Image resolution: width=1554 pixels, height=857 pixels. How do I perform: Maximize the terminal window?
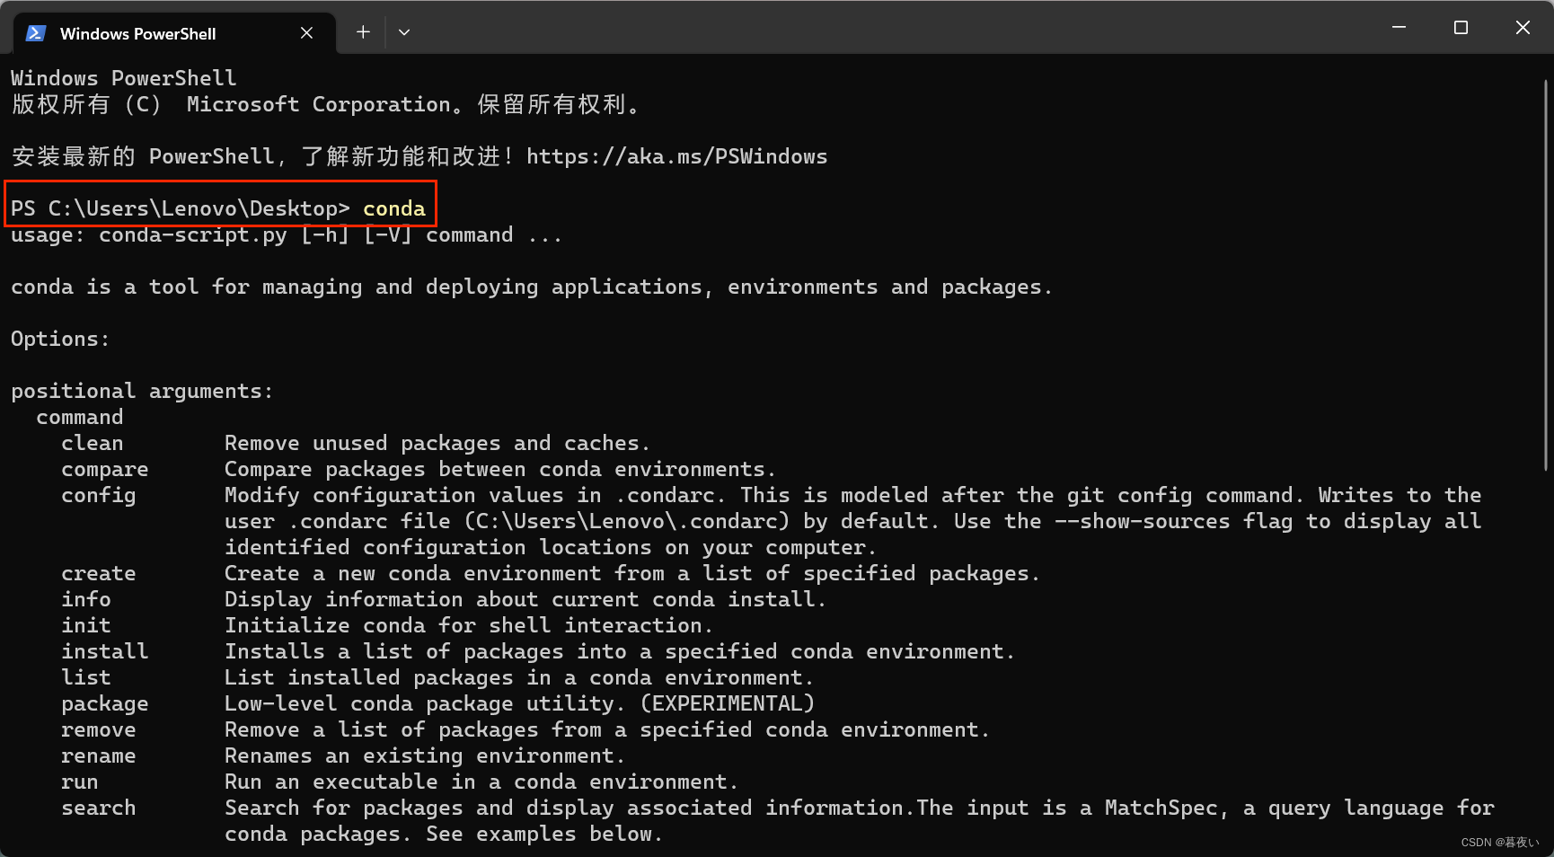coord(1461,28)
